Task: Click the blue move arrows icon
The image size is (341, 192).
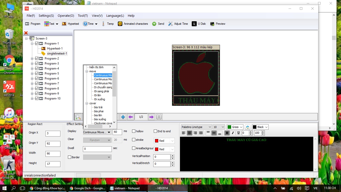Action: pyautogui.click(x=123, y=117)
